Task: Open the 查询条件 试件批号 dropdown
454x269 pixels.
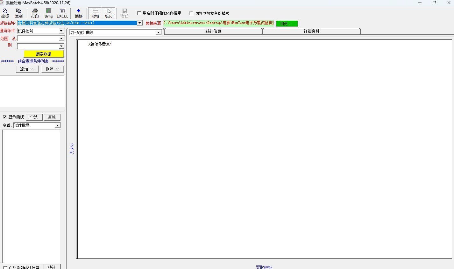Action: tap(61, 31)
